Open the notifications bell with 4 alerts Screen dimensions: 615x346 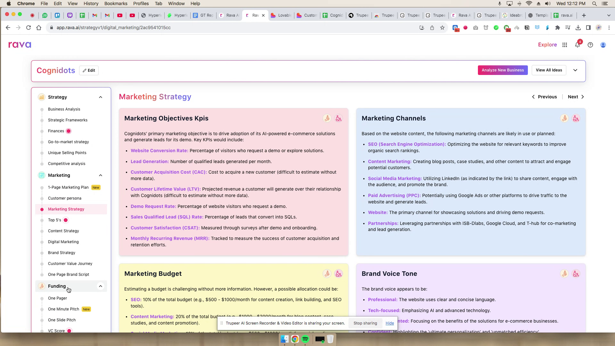(578, 45)
